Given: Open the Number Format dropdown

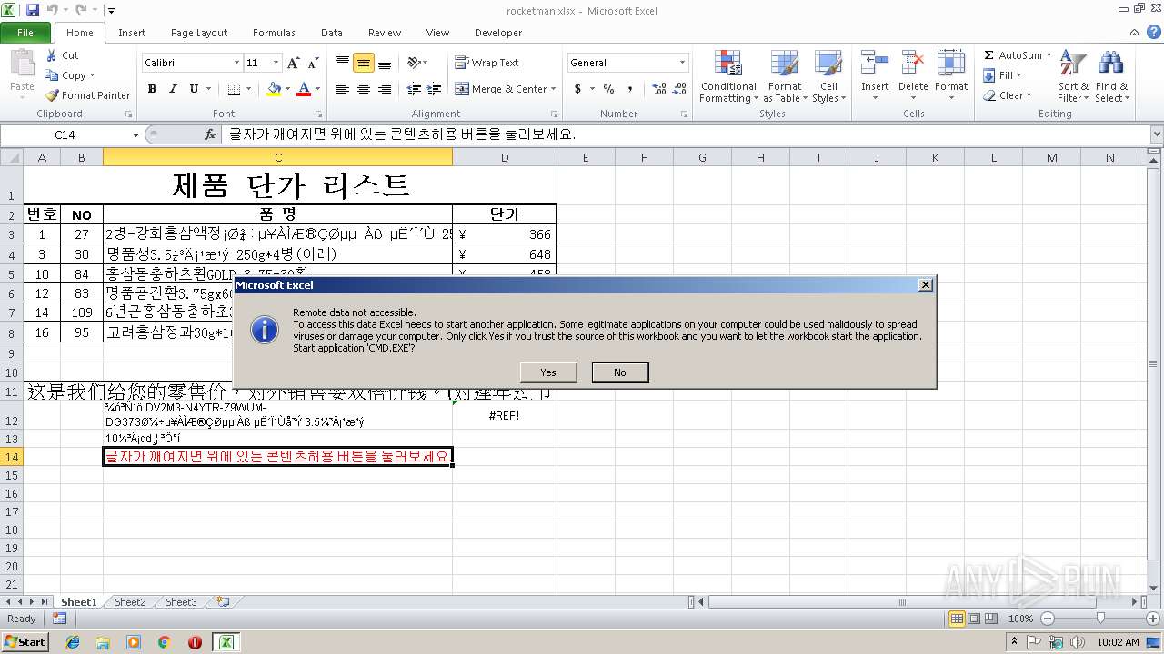Looking at the screenshot, I should click(683, 63).
